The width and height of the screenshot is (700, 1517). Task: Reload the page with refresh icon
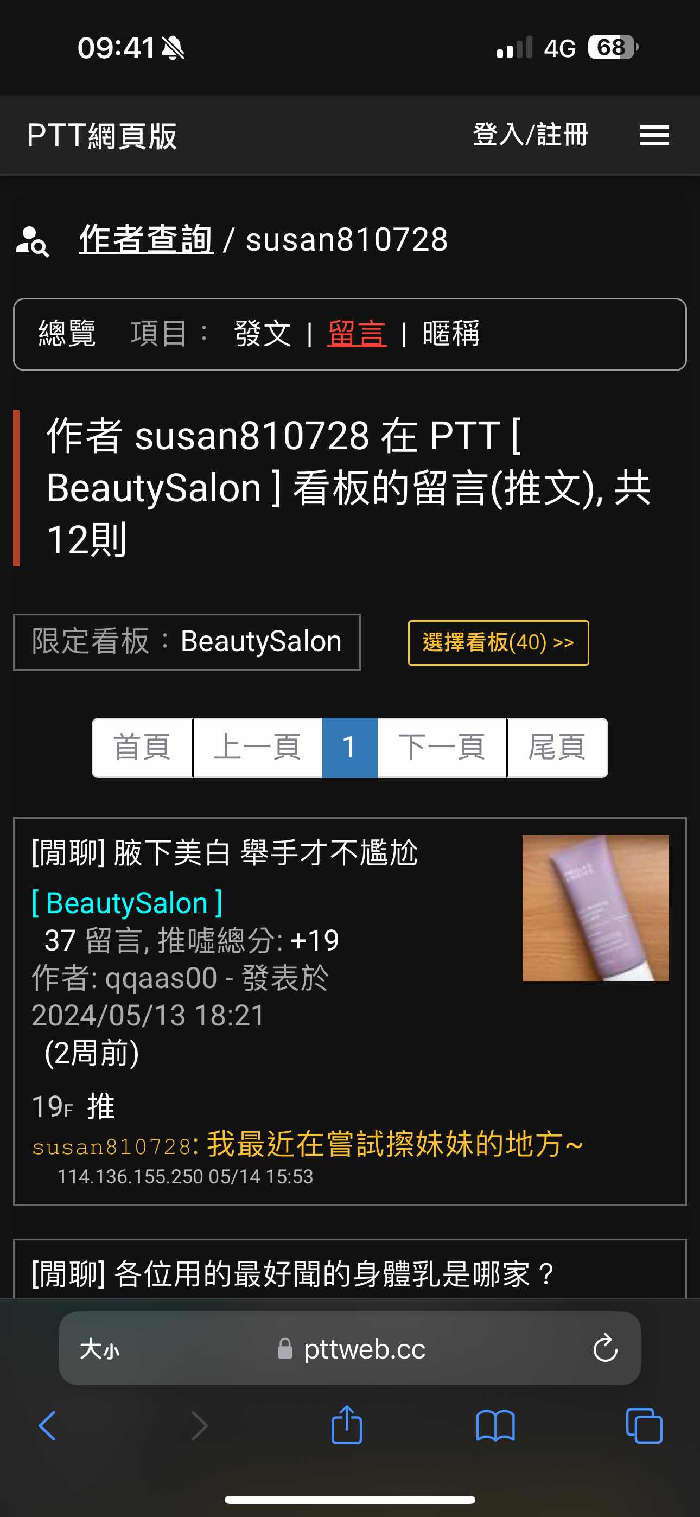tap(605, 1348)
